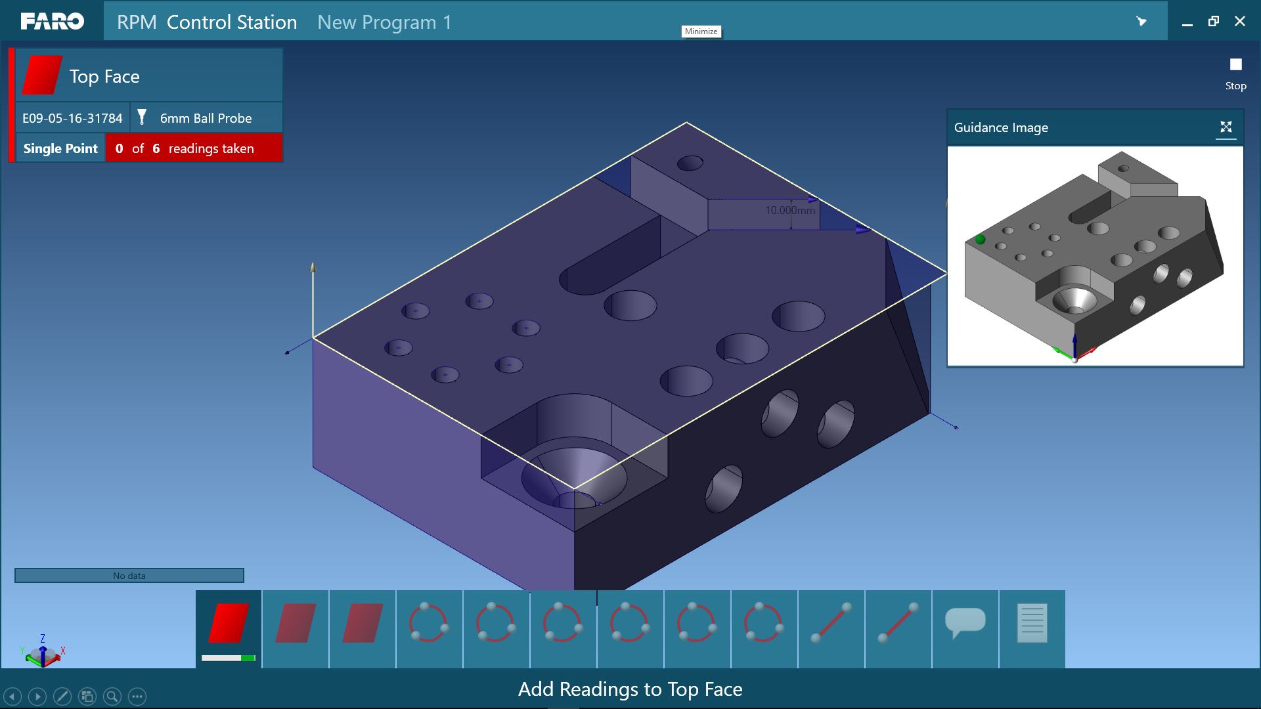Advance with the forward arrow button
The image size is (1261, 709).
tap(37, 697)
